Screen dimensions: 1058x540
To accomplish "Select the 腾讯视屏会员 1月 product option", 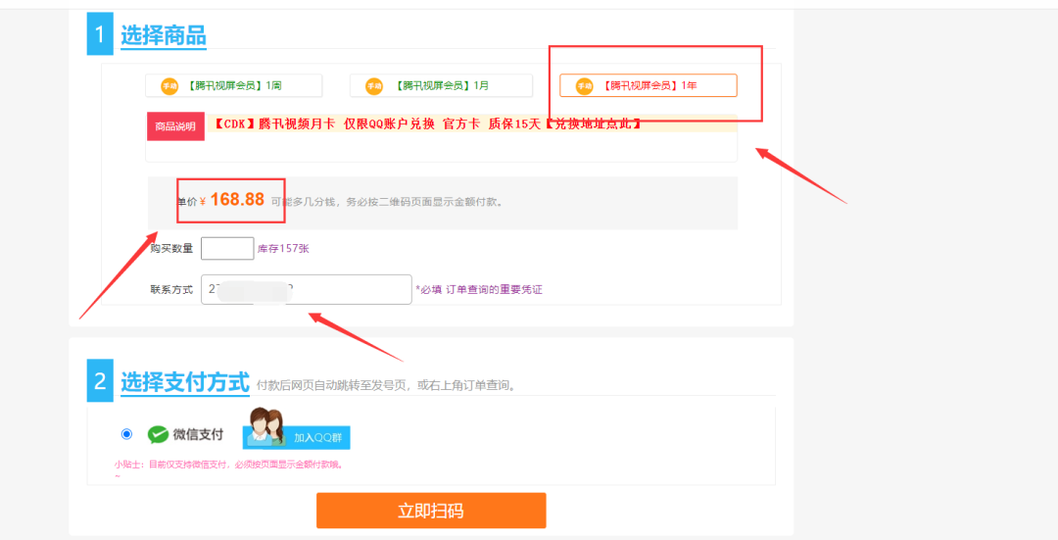I will pos(441,85).
